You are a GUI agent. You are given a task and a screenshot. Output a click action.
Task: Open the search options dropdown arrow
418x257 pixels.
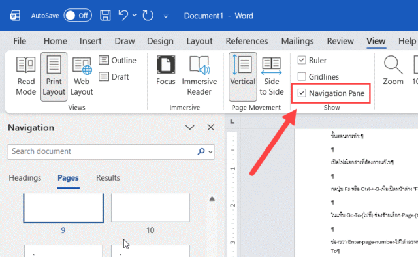coord(210,152)
